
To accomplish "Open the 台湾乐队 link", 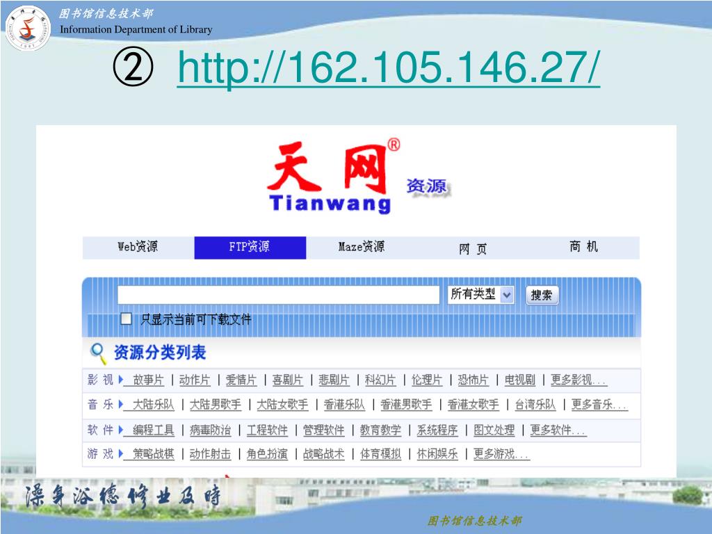I will pyautogui.click(x=535, y=405).
